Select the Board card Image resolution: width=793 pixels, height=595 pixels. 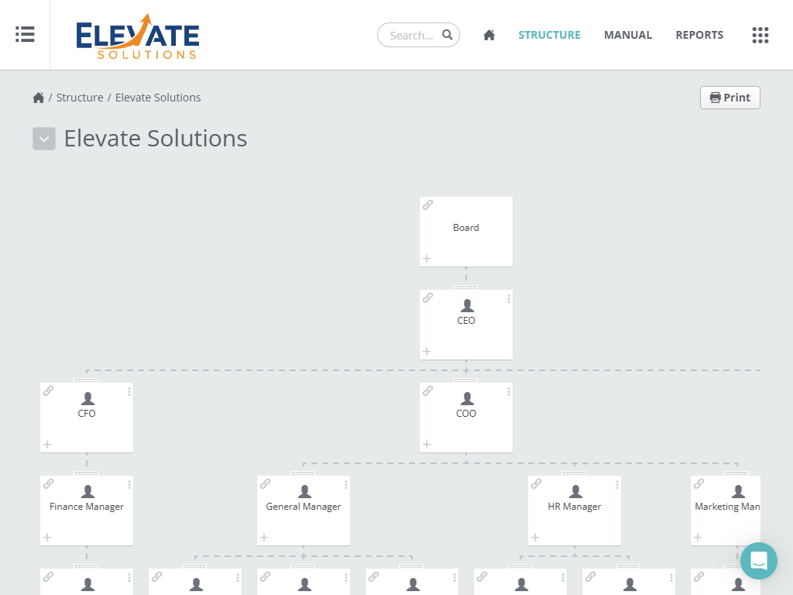point(465,232)
